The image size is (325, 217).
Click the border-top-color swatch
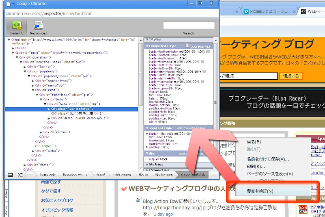coord(202,81)
